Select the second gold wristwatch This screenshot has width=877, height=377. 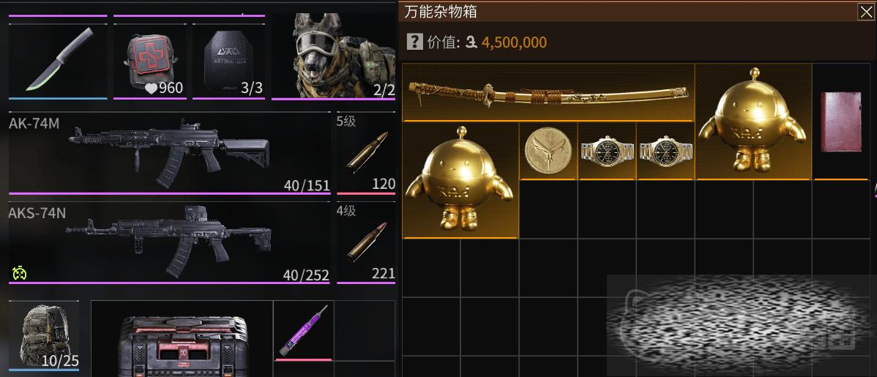coord(665,151)
